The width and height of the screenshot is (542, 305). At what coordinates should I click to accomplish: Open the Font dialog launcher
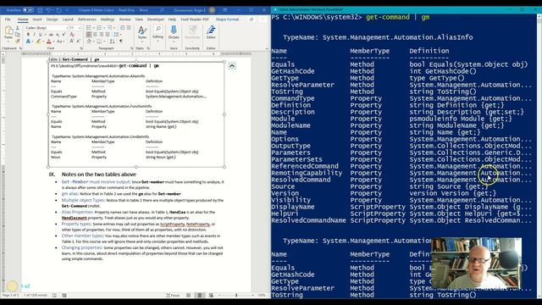(x=81, y=48)
